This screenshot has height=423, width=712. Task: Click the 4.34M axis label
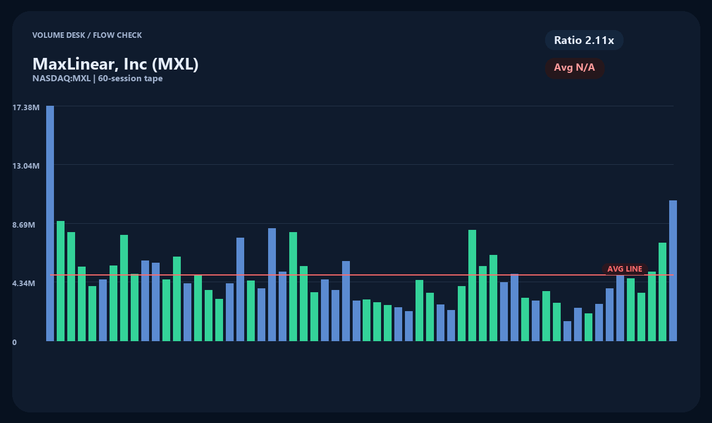[x=24, y=283]
